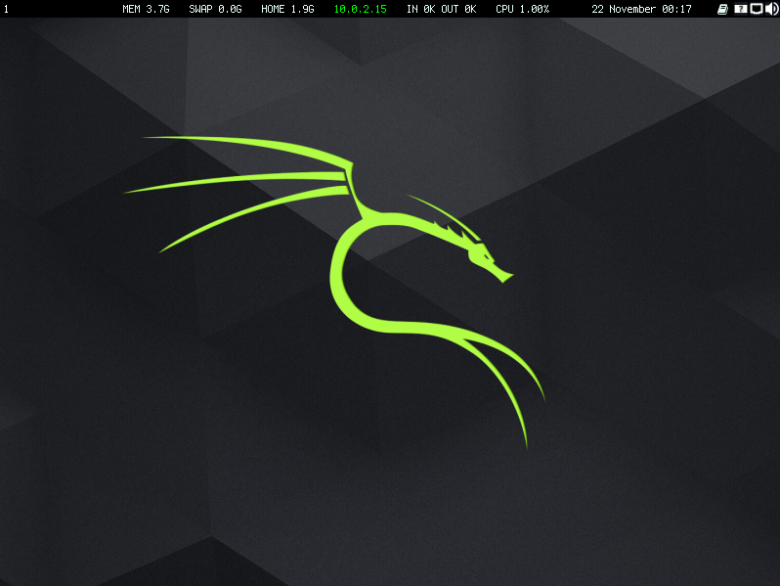
Task: Click the HOME 1.9G disk entry
Action: tap(287, 9)
